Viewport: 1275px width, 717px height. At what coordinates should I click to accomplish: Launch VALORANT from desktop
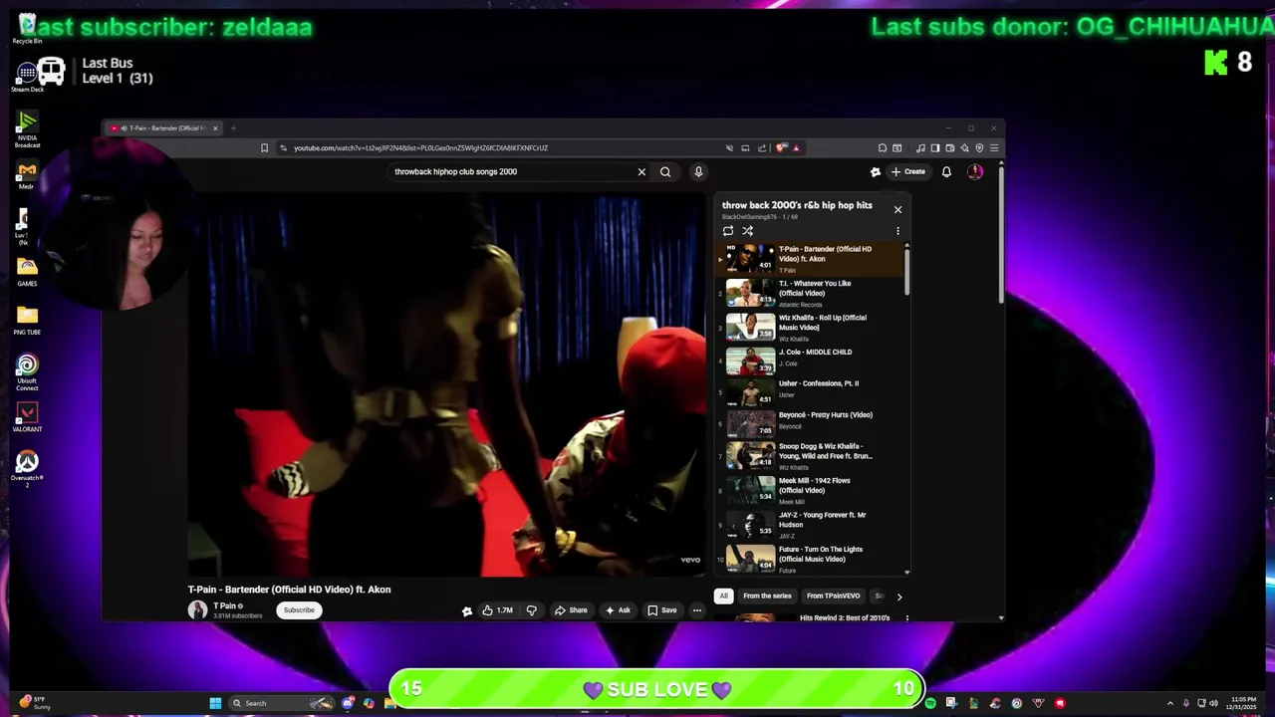pyautogui.click(x=27, y=417)
